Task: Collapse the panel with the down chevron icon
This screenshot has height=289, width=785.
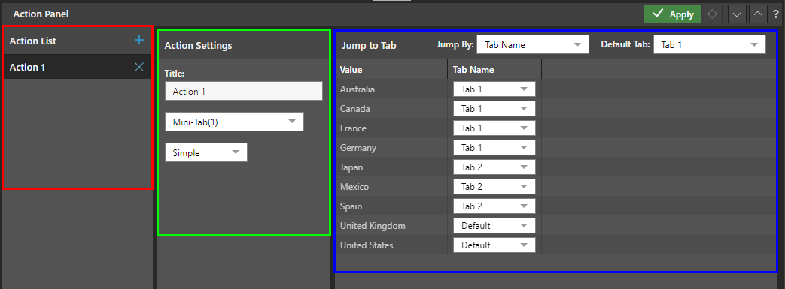Action: [x=736, y=14]
